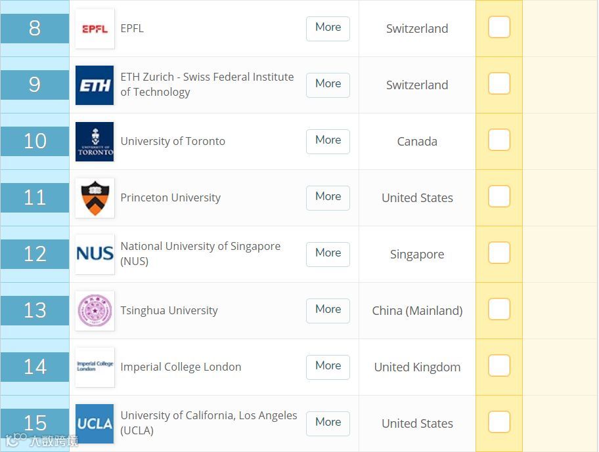This screenshot has width=599, height=452.
Task: Open the University of Toronto crest logo
Action: click(x=95, y=142)
